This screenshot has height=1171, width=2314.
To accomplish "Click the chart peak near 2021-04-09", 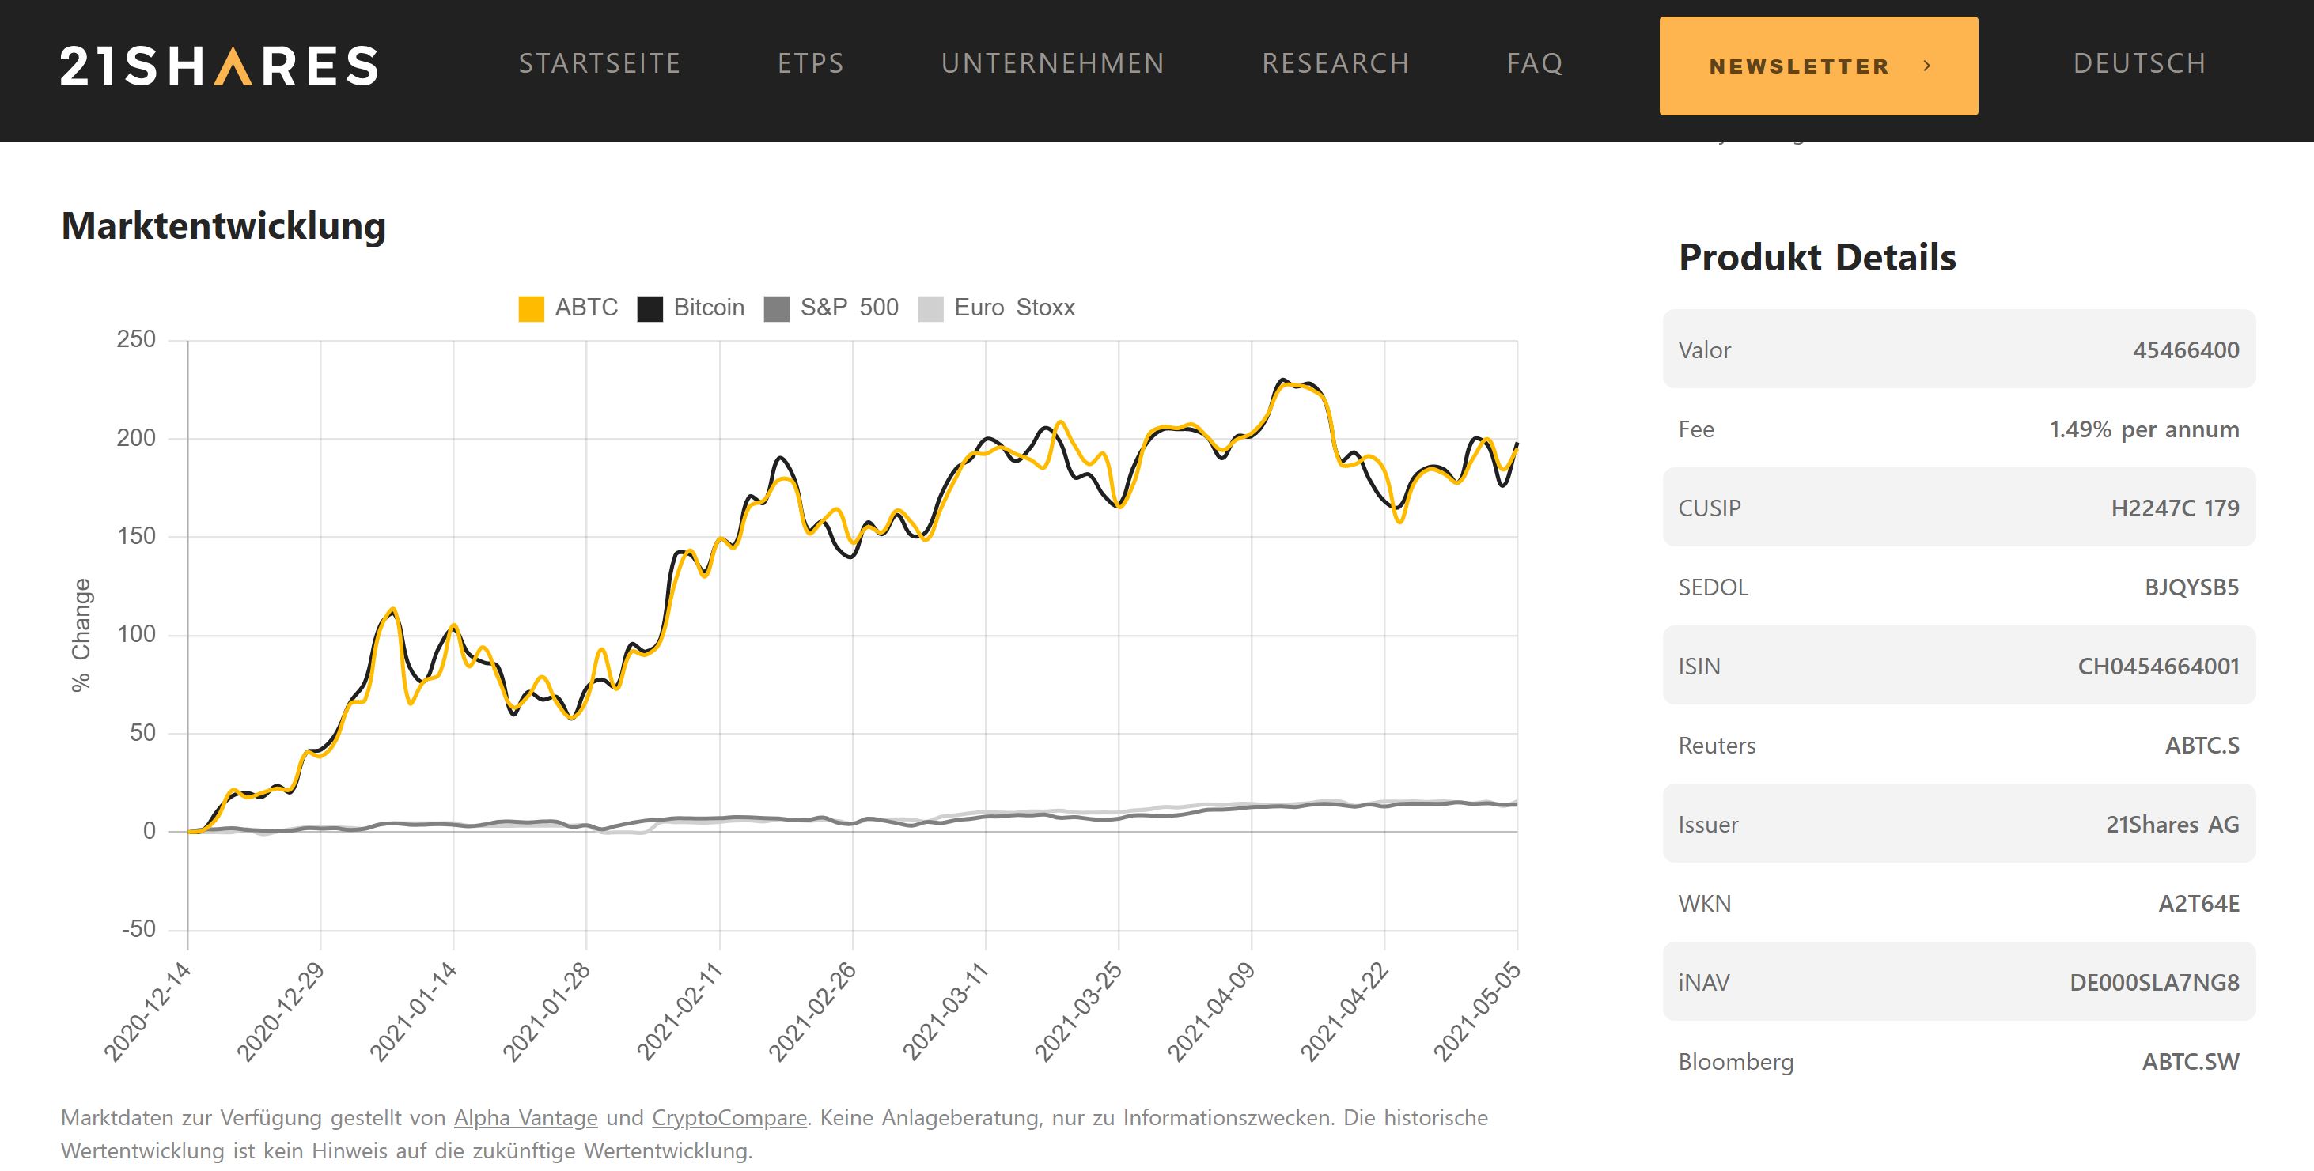I will (1284, 381).
